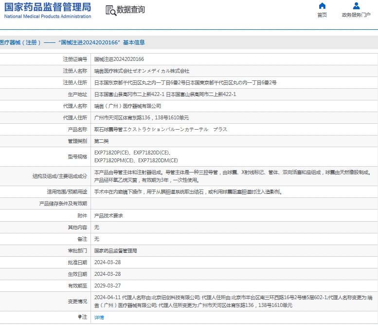378x325 pixels.
Task: Select the 变更情况 label cell
Action: pos(77,301)
